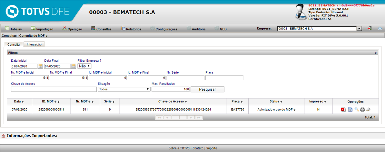The image size is (386, 152).
Task: Sort results by ID. MDF-e column
Action: [51, 102]
